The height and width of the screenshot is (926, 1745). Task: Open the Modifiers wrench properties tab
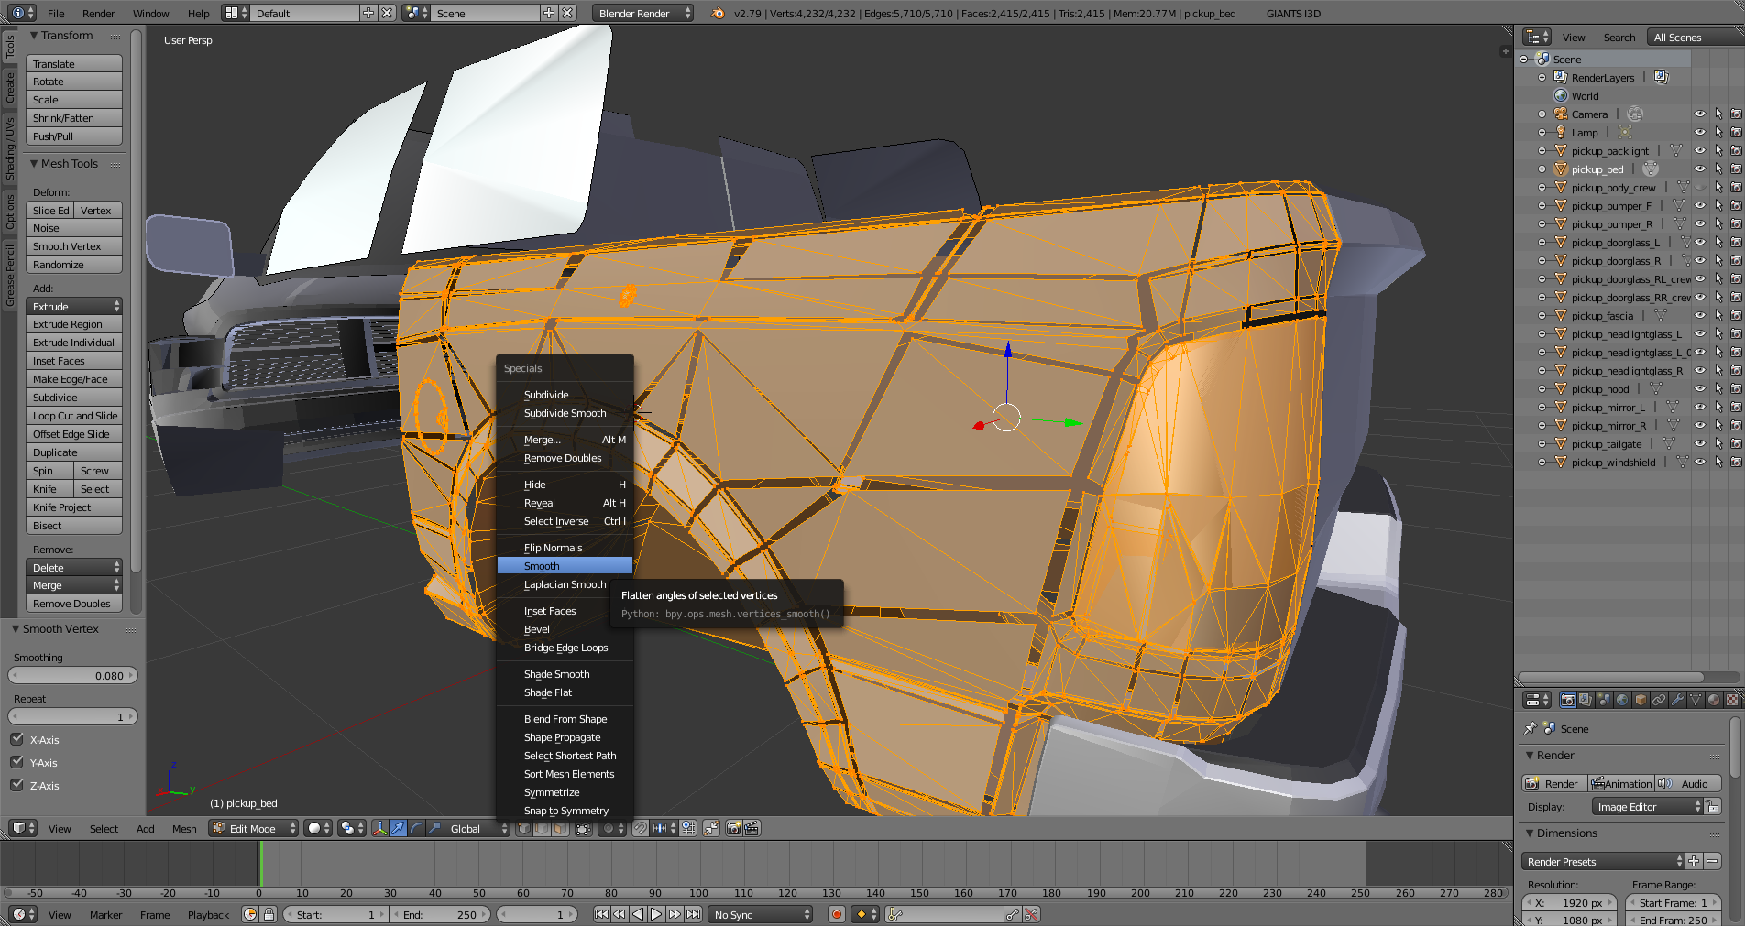(x=1677, y=700)
